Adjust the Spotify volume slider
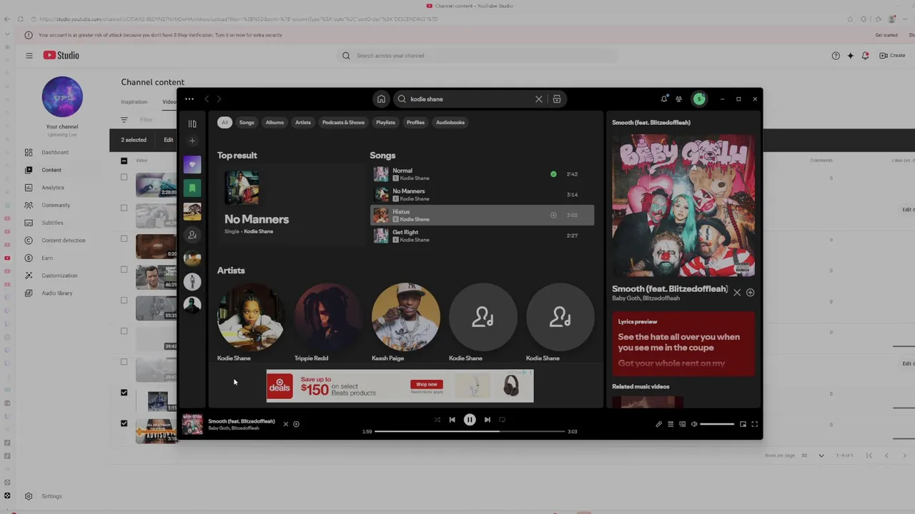915x514 pixels. pyautogui.click(x=717, y=424)
